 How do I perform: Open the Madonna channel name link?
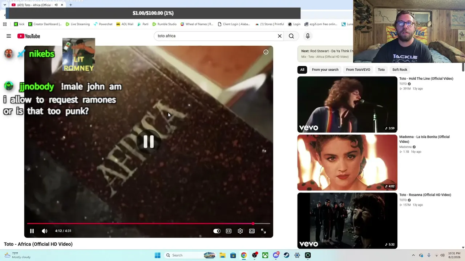pos(405,147)
